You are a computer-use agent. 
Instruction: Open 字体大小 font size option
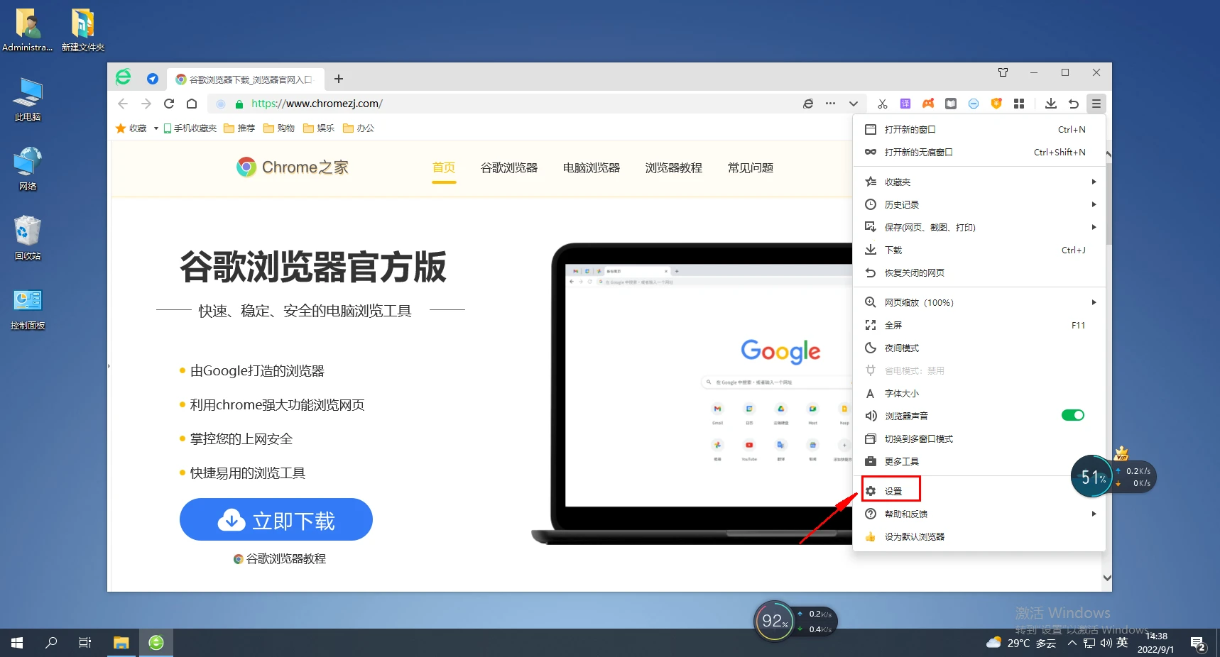(x=979, y=394)
